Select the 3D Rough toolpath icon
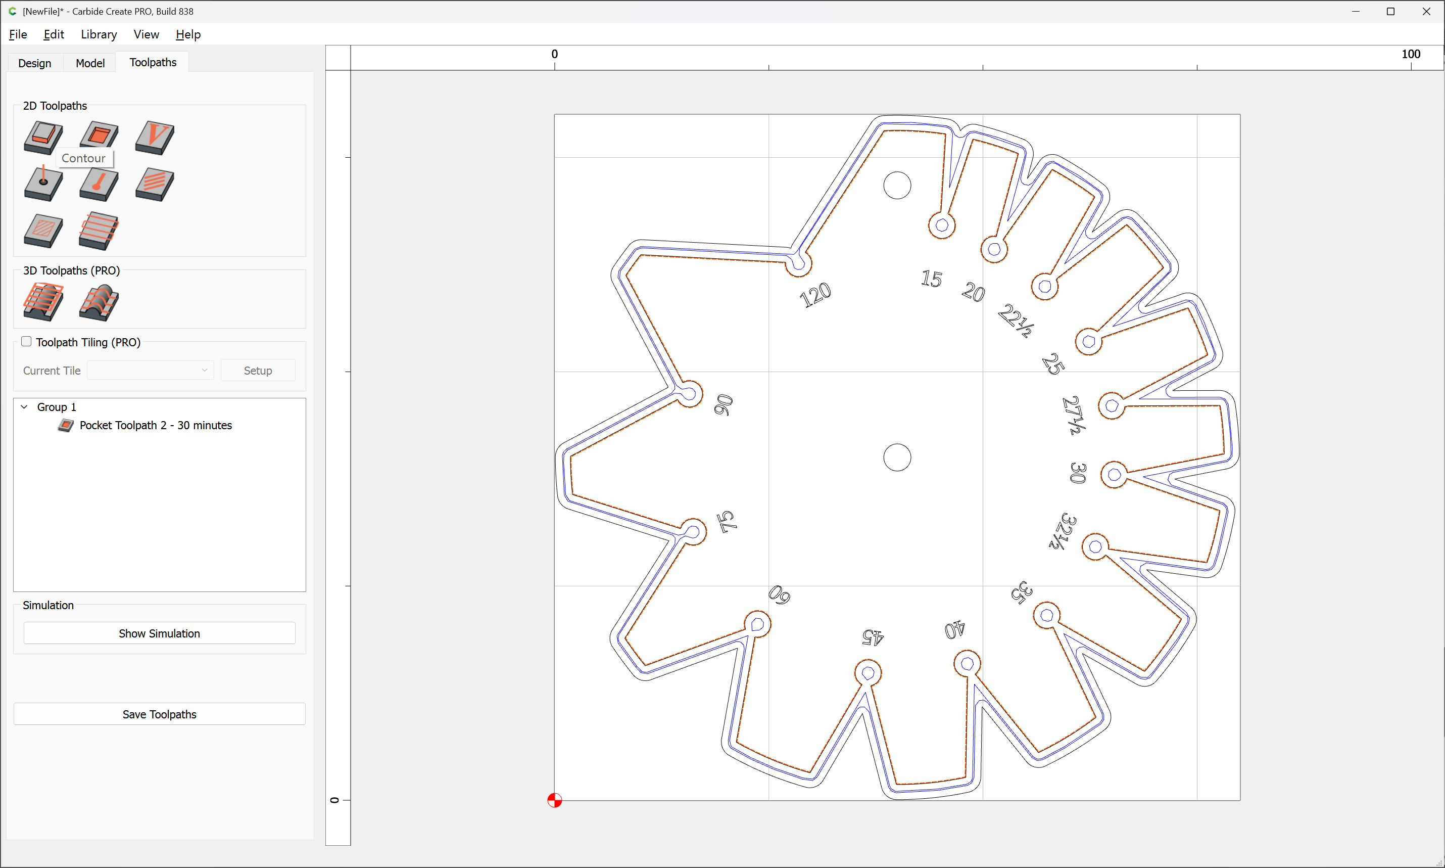 (x=43, y=302)
